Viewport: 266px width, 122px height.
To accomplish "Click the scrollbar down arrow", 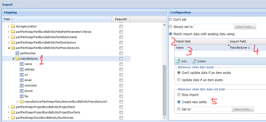I will point(164,118).
